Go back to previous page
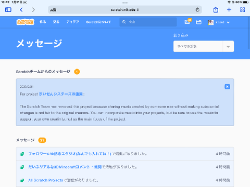250x187 pixels. click(x=21, y=10)
